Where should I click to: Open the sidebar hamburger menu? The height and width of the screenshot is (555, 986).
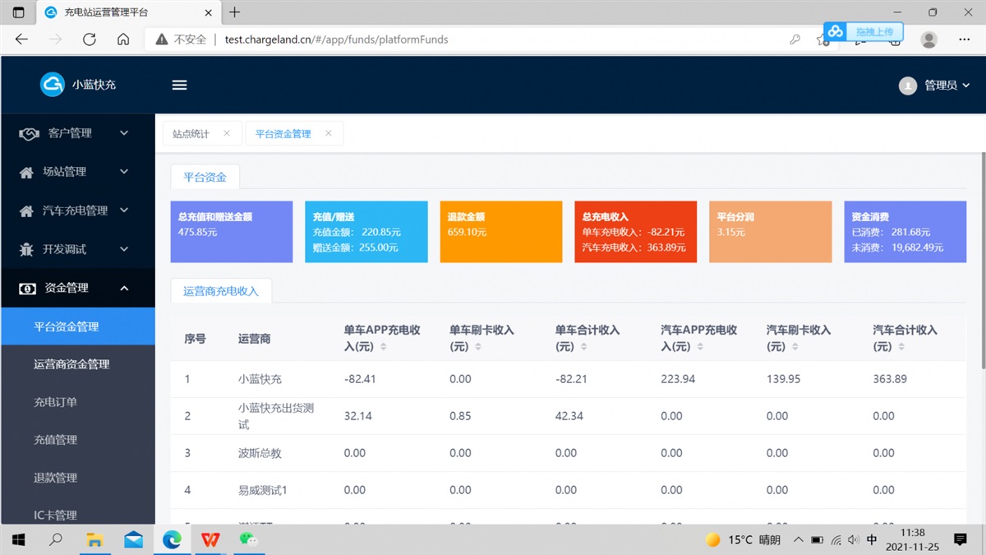pyautogui.click(x=179, y=85)
